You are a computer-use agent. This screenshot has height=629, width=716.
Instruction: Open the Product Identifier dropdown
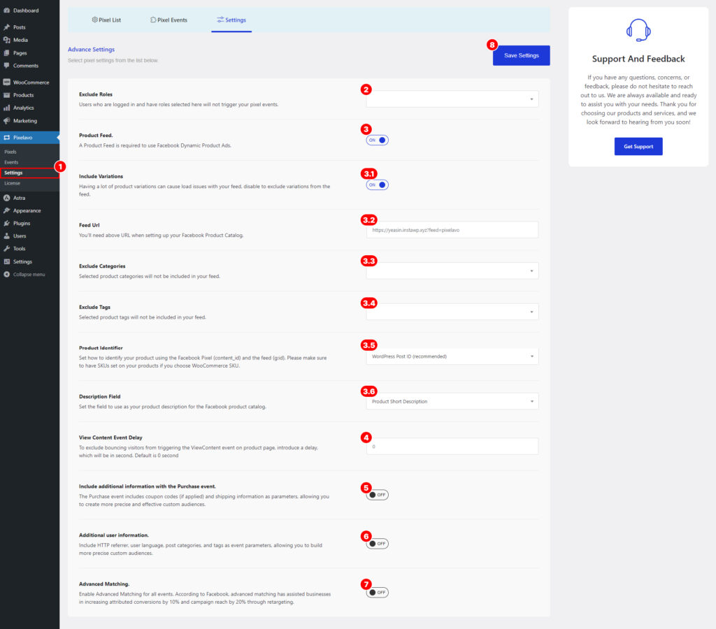[x=452, y=357]
